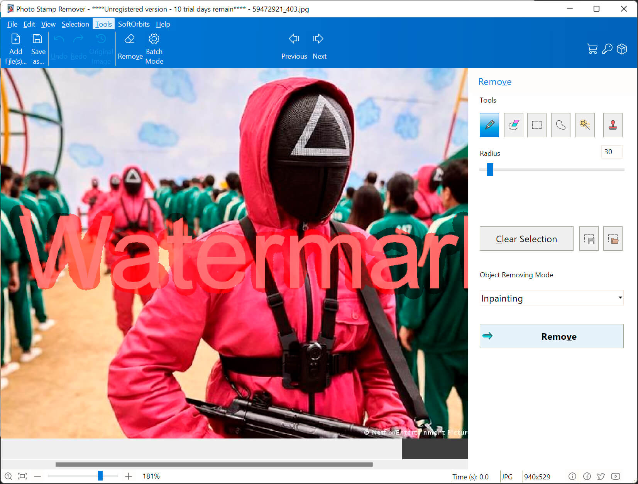Open the File menu
The image size is (638, 484).
click(x=12, y=24)
